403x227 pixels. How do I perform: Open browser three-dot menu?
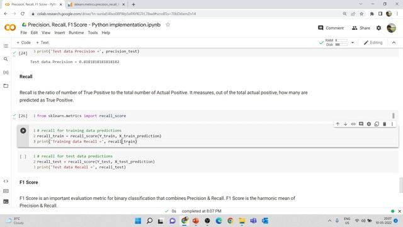coord(397,14)
